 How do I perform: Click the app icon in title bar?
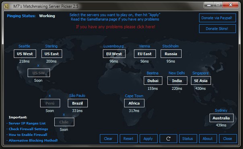click(x=7, y=6)
